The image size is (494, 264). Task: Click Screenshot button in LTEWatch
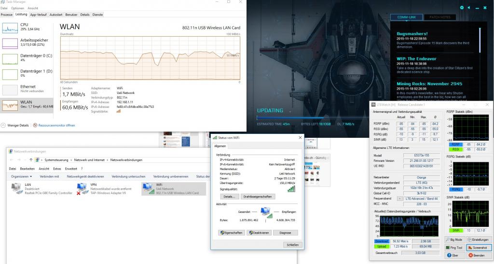pyautogui.click(x=479, y=248)
